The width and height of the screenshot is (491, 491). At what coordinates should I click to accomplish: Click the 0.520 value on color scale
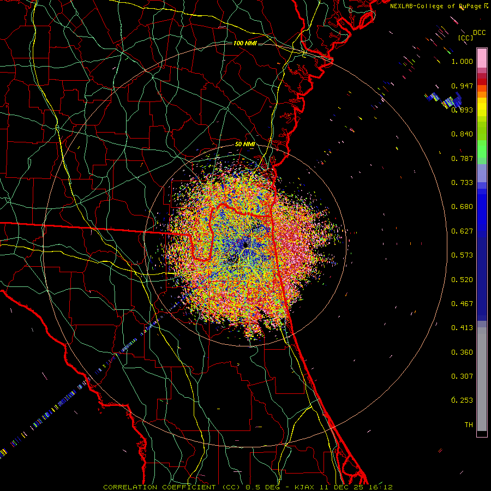click(x=462, y=280)
